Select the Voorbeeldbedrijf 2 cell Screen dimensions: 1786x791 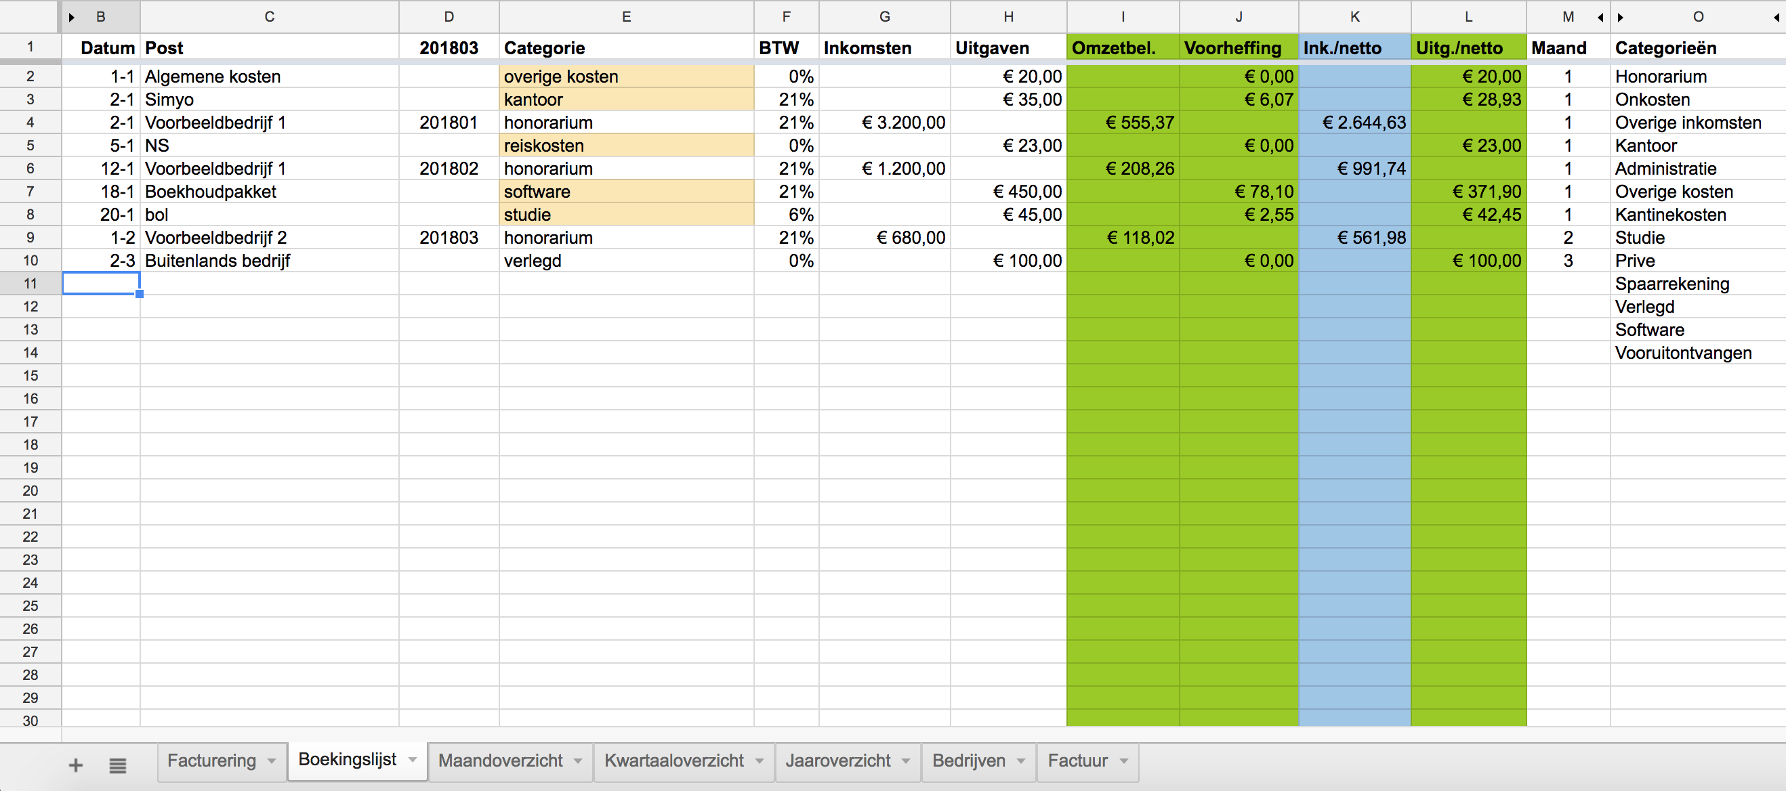[x=270, y=238]
